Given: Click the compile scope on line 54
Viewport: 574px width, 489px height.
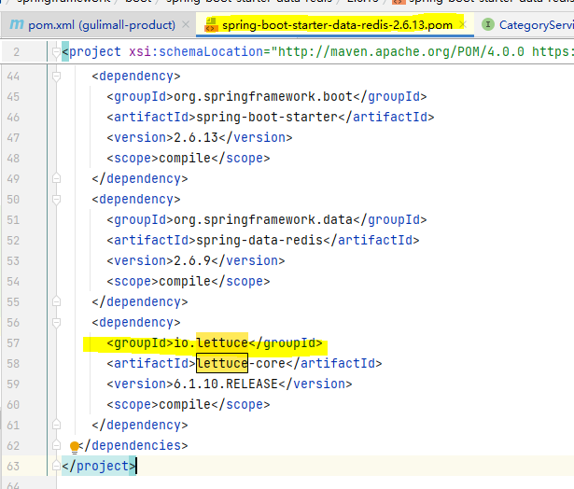Looking at the screenshot, I should pos(185,282).
